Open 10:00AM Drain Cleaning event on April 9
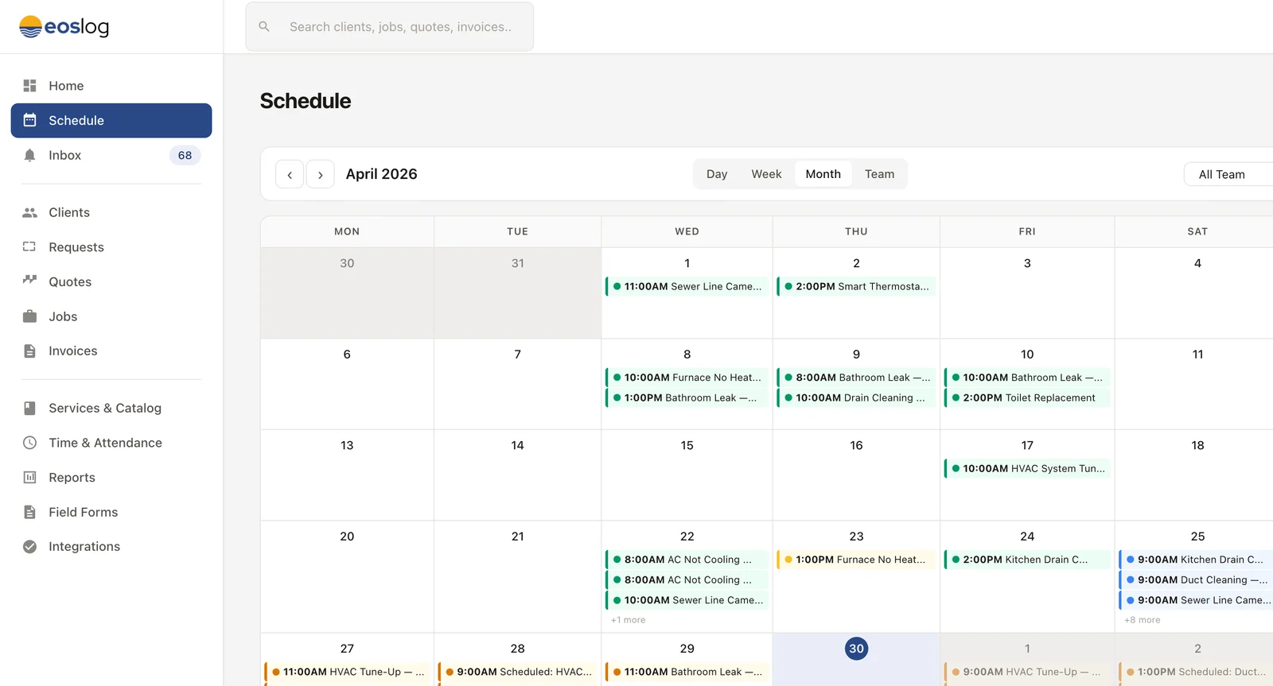Image resolution: width=1273 pixels, height=686 pixels. click(856, 397)
